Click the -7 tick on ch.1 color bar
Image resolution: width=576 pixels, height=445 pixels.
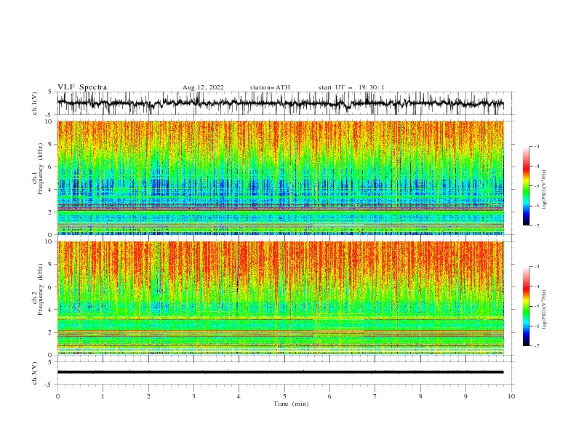(x=536, y=225)
